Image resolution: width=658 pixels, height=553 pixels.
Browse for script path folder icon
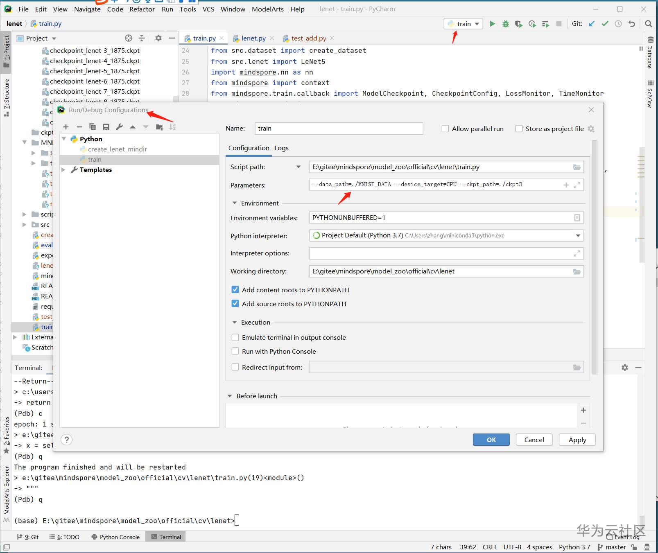coord(577,167)
